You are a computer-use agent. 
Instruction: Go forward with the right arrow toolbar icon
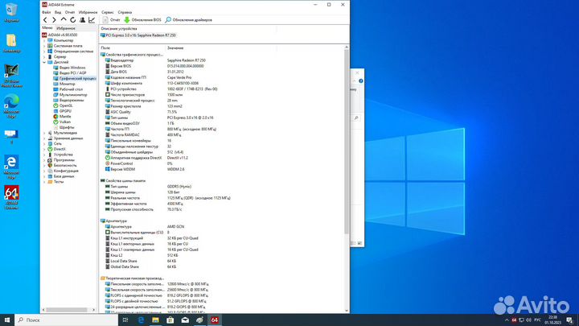(x=55, y=20)
